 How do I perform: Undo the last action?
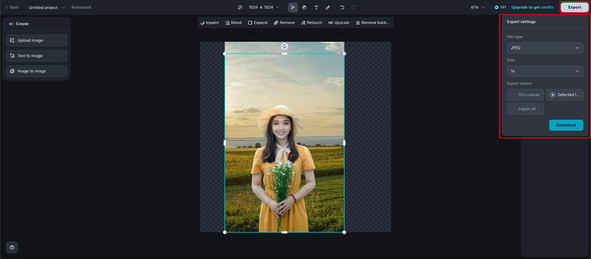[342, 7]
